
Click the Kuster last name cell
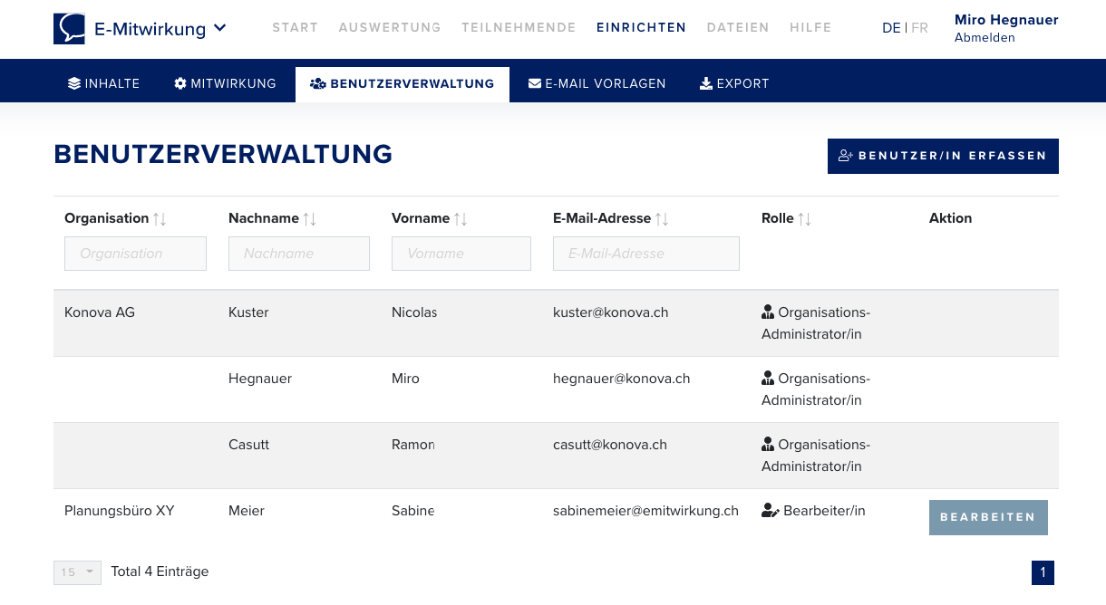pyautogui.click(x=248, y=312)
